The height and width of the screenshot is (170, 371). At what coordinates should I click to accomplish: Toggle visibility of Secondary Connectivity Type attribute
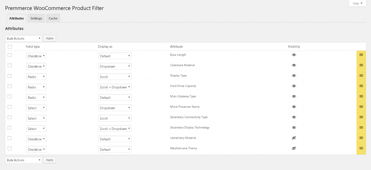point(294,117)
